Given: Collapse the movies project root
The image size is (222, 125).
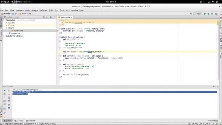Looking at the screenshot, I should tap(4, 20).
